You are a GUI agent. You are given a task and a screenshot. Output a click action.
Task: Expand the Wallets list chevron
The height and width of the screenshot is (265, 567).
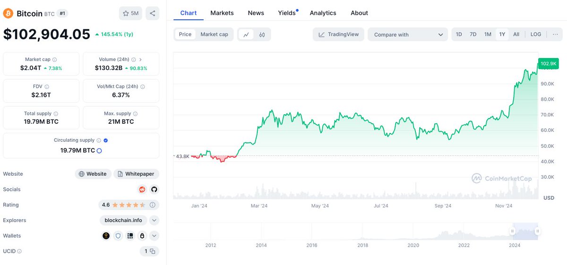click(155, 236)
